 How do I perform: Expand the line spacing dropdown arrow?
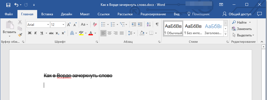point(134,33)
